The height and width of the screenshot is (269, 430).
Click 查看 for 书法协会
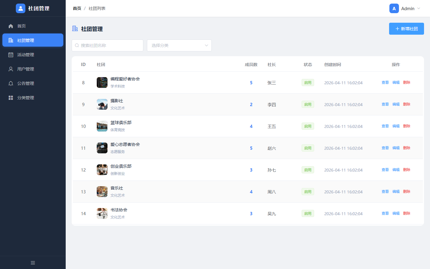click(385, 213)
